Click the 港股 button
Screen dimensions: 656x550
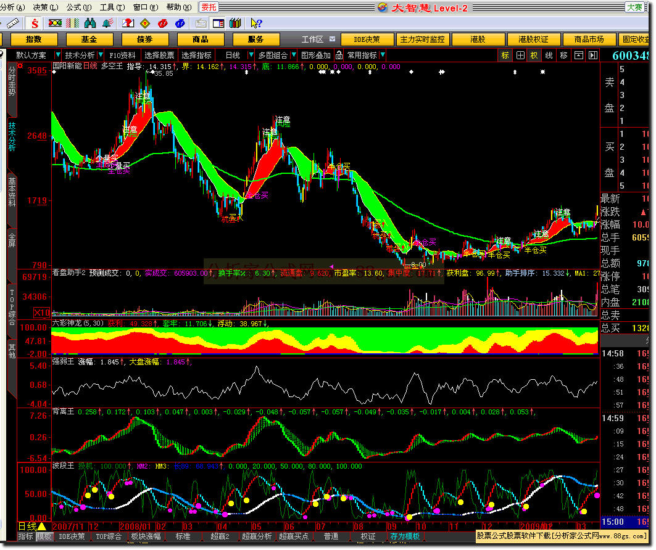[x=478, y=39]
